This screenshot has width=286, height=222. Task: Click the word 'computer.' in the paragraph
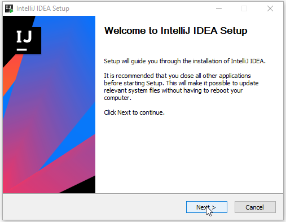click(117, 98)
